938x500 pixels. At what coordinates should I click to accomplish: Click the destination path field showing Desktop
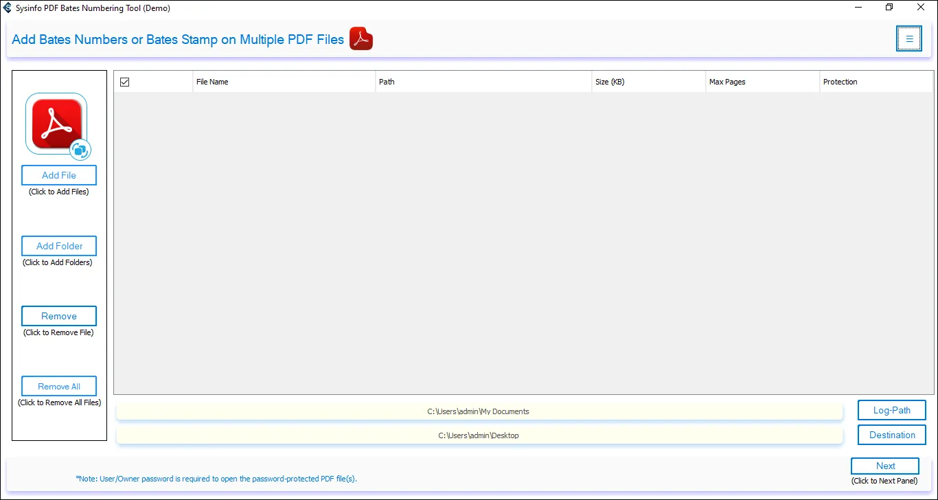tap(479, 435)
